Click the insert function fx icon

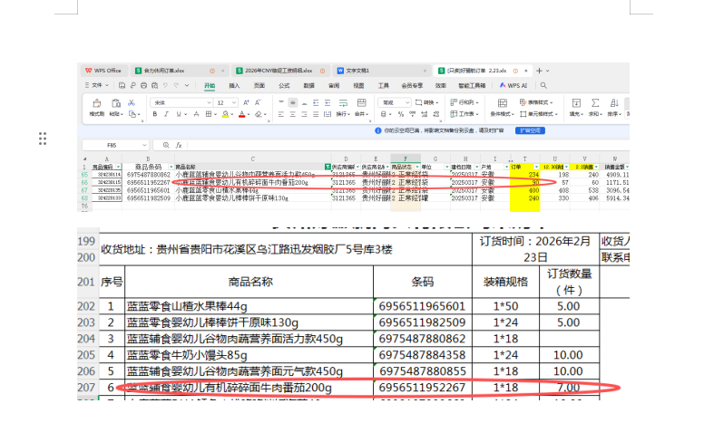pyautogui.click(x=179, y=145)
